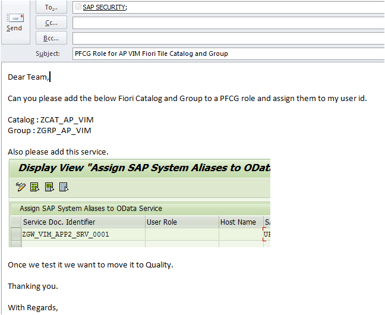Select the Host Name column header
This screenshot has width=385, height=315.
[241, 222]
